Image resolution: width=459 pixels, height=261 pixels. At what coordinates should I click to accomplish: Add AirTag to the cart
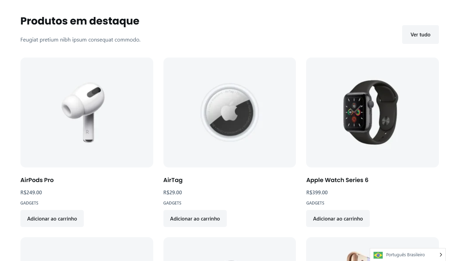click(195, 218)
